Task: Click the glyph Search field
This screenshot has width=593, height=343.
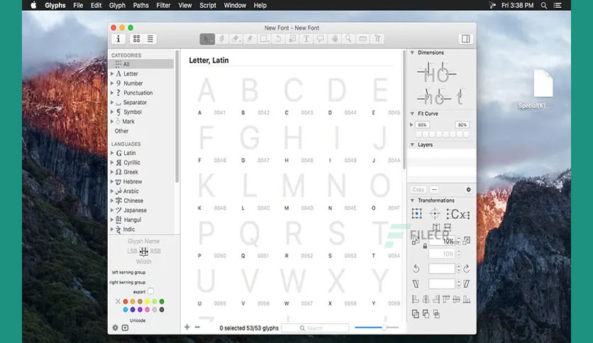Action: [315, 328]
